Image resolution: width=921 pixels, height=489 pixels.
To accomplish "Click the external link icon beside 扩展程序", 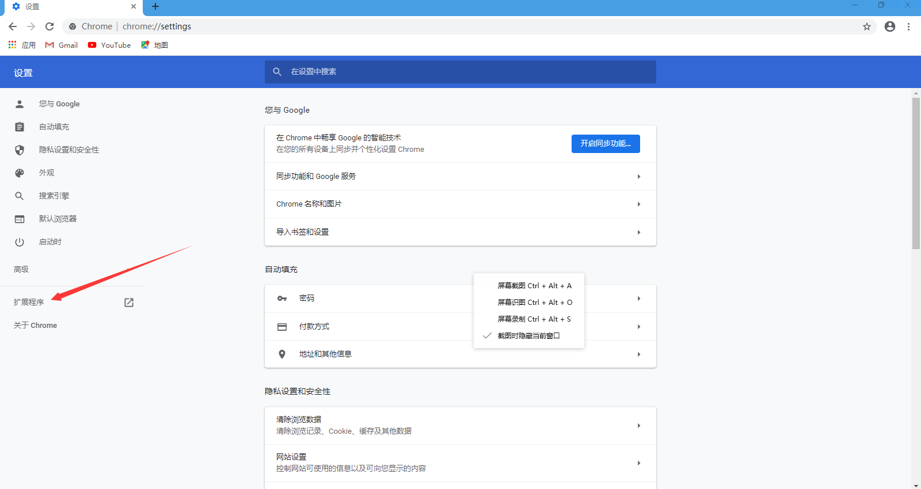I will click(129, 303).
